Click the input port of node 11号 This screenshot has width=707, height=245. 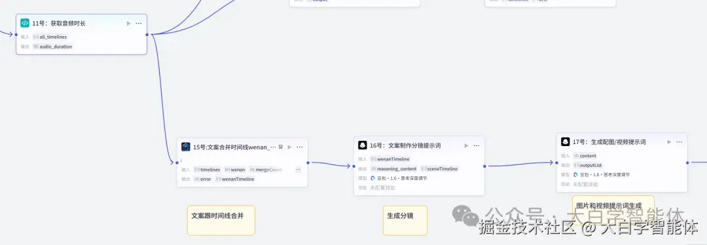(x=16, y=34)
